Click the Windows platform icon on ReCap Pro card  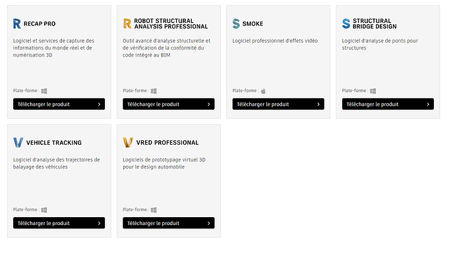44,91
